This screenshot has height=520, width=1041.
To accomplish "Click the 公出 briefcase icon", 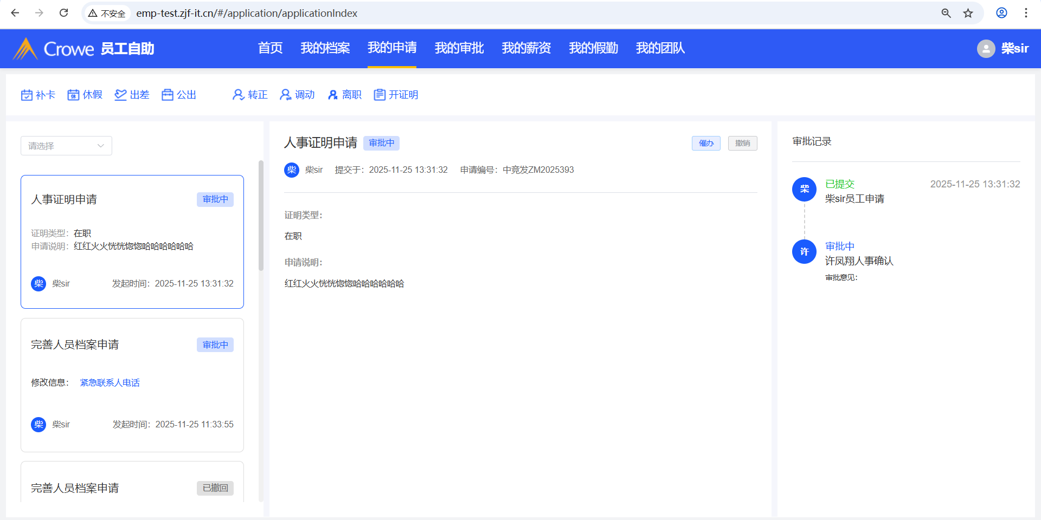I will tap(168, 95).
